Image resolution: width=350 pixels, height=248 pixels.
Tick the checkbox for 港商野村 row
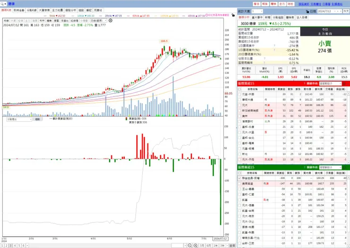coord(239,121)
